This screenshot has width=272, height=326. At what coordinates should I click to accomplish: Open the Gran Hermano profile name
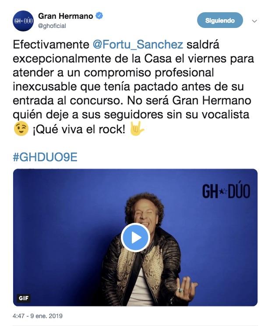pyautogui.click(x=65, y=16)
